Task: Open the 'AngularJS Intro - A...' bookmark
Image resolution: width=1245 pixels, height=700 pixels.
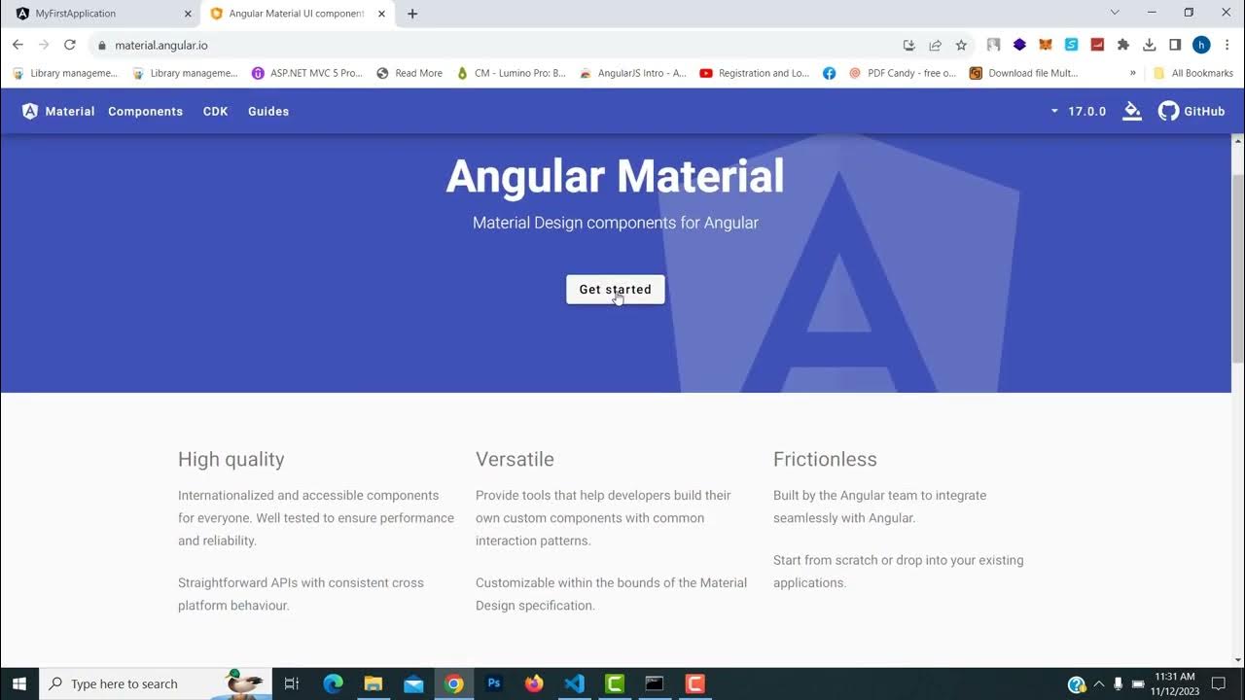Action: [x=632, y=73]
